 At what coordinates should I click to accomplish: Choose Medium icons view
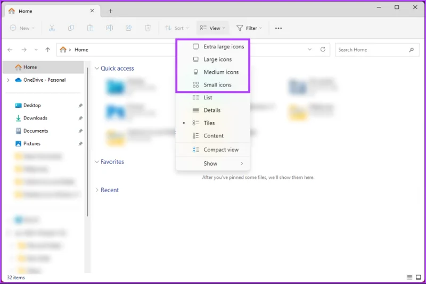[x=212, y=72]
